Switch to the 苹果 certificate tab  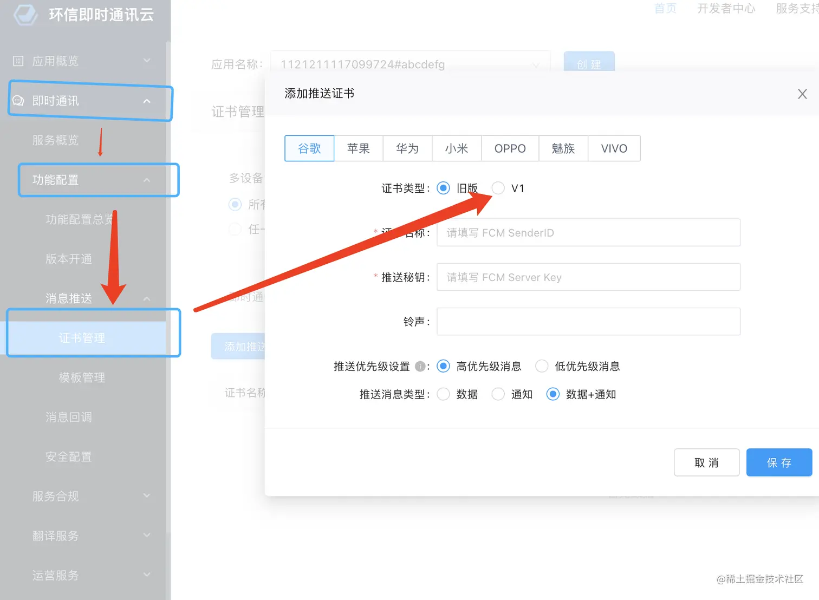[358, 148]
